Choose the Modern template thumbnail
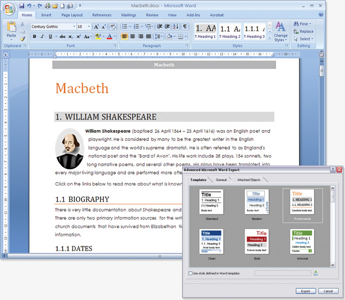The image size is (345, 300). coord(257,202)
